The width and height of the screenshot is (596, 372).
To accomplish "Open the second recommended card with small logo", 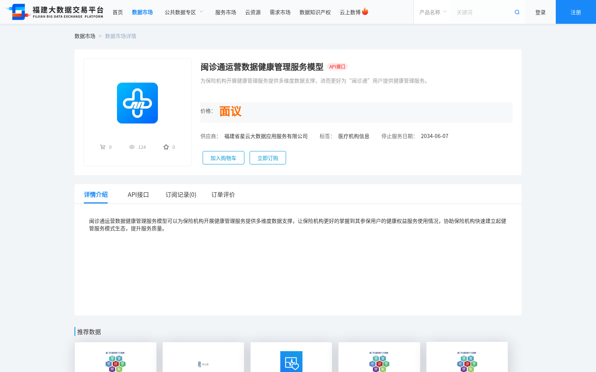I will [203, 357].
